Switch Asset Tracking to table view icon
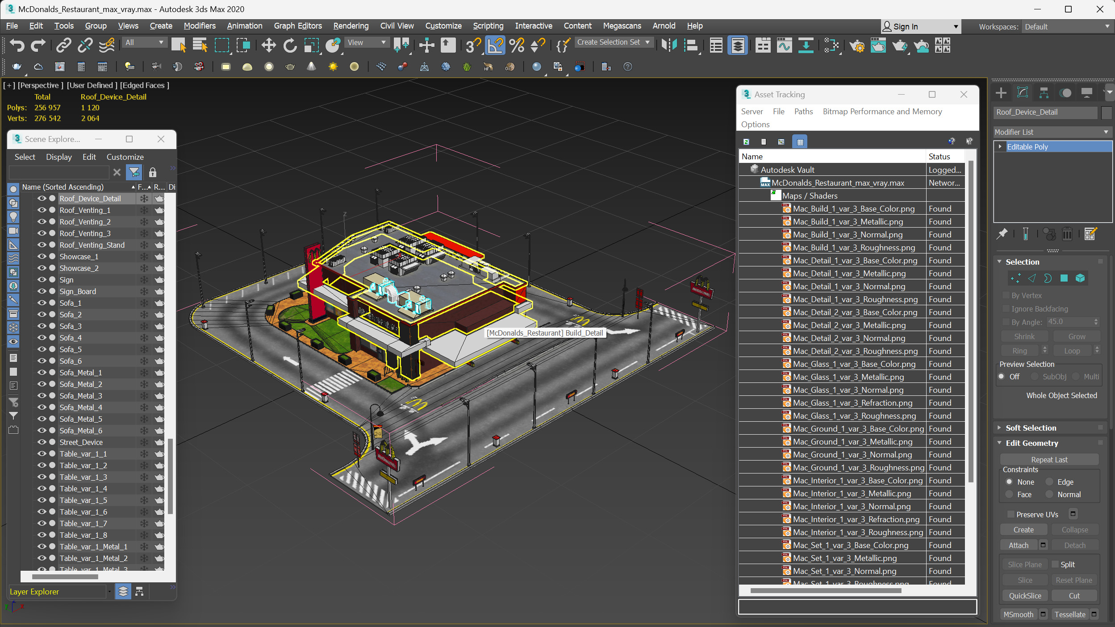The width and height of the screenshot is (1115, 627). coord(800,142)
